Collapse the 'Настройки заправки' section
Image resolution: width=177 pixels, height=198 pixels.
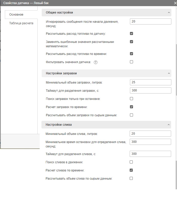tap(169, 73)
